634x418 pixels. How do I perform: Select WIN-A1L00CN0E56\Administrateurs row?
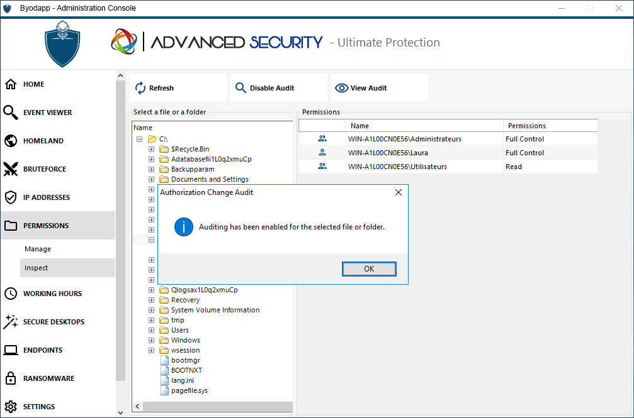click(448, 139)
